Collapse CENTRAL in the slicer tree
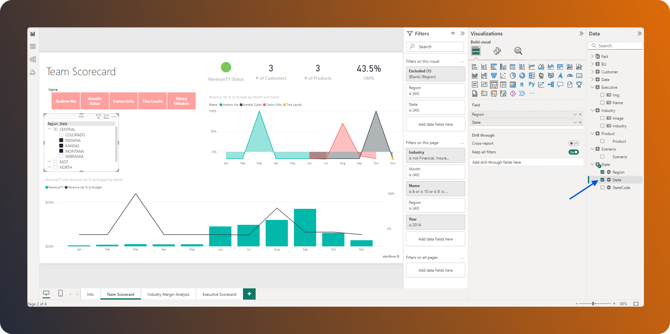670x334 pixels. tap(49, 129)
